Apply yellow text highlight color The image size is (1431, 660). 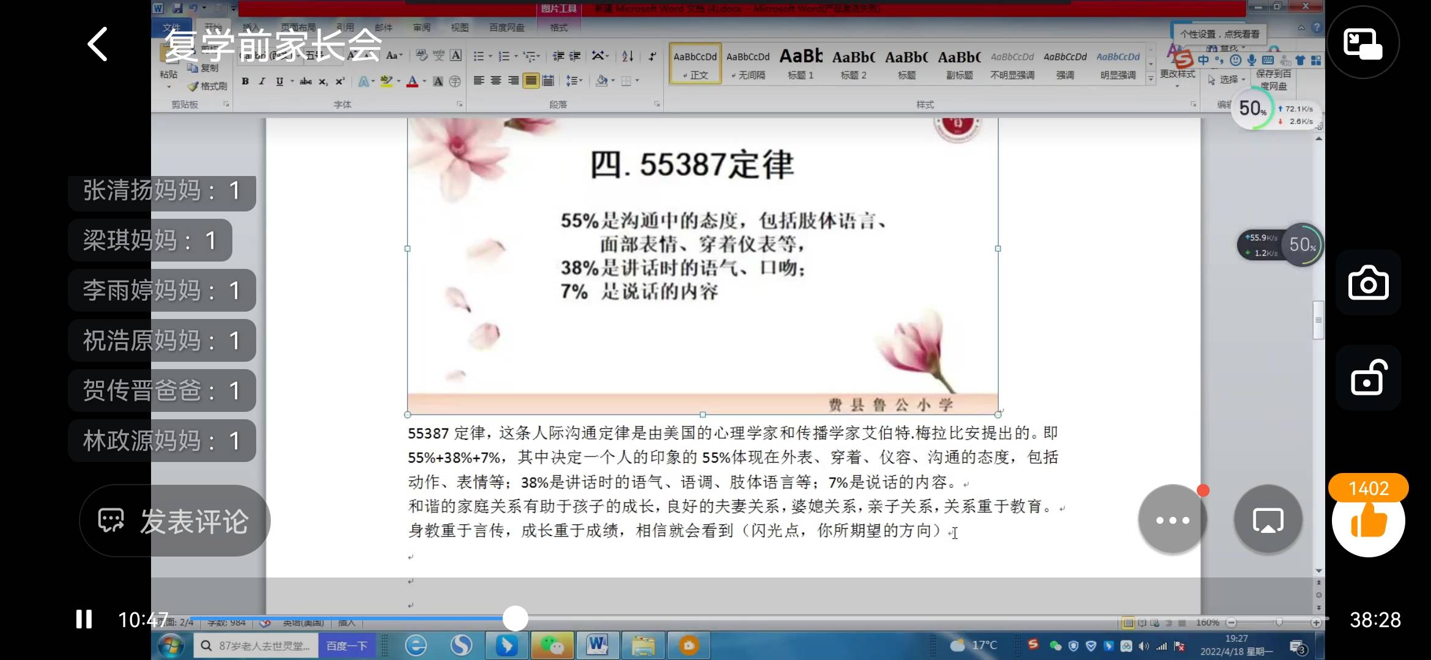point(385,81)
